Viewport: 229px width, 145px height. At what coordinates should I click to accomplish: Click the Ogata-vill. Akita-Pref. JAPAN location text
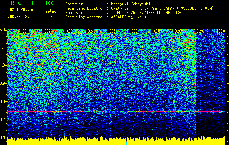tap(162, 8)
